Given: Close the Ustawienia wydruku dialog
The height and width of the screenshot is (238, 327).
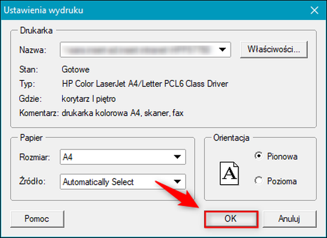Looking at the screenshot, I should pyautogui.click(x=314, y=10).
